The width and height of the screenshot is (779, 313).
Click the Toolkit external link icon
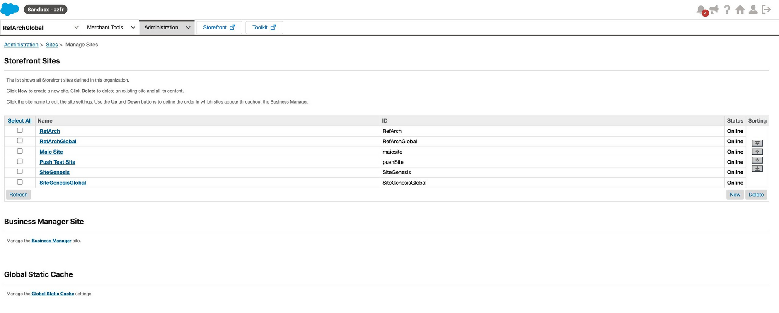(x=273, y=27)
